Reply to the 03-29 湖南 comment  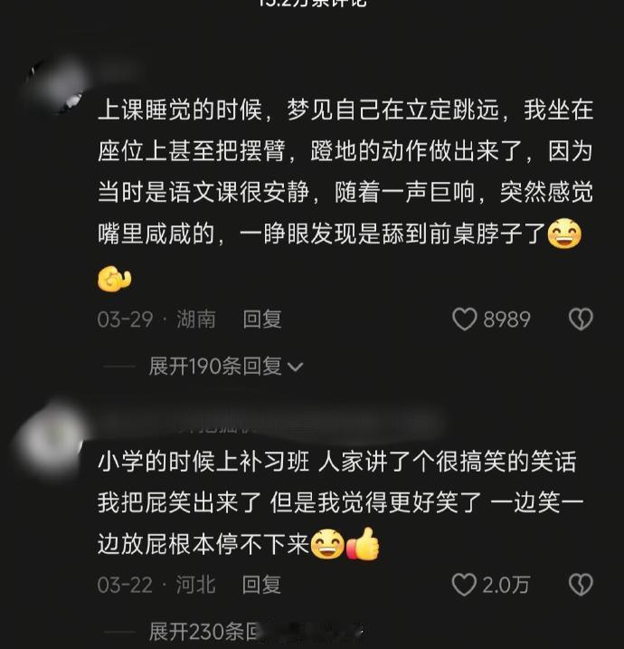(262, 320)
